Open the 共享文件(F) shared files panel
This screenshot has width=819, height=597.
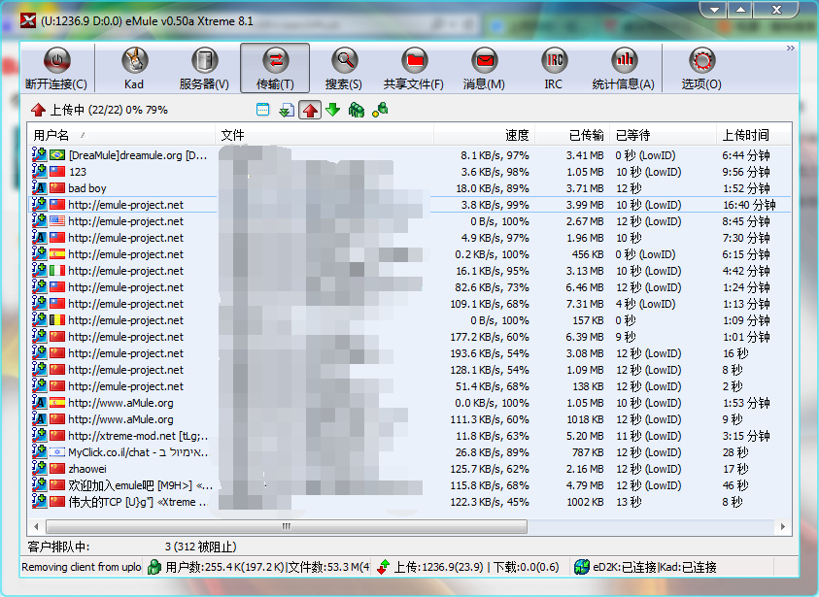pyautogui.click(x=414, y=68)
